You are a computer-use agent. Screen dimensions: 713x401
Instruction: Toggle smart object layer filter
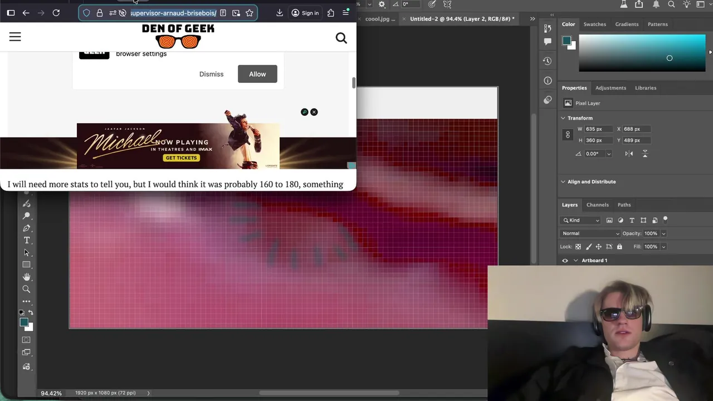(x=655, y=221)
